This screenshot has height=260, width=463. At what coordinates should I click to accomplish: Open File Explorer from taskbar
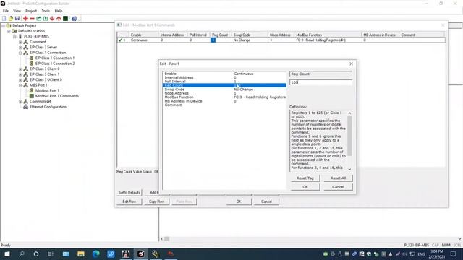tap(81, 253)
